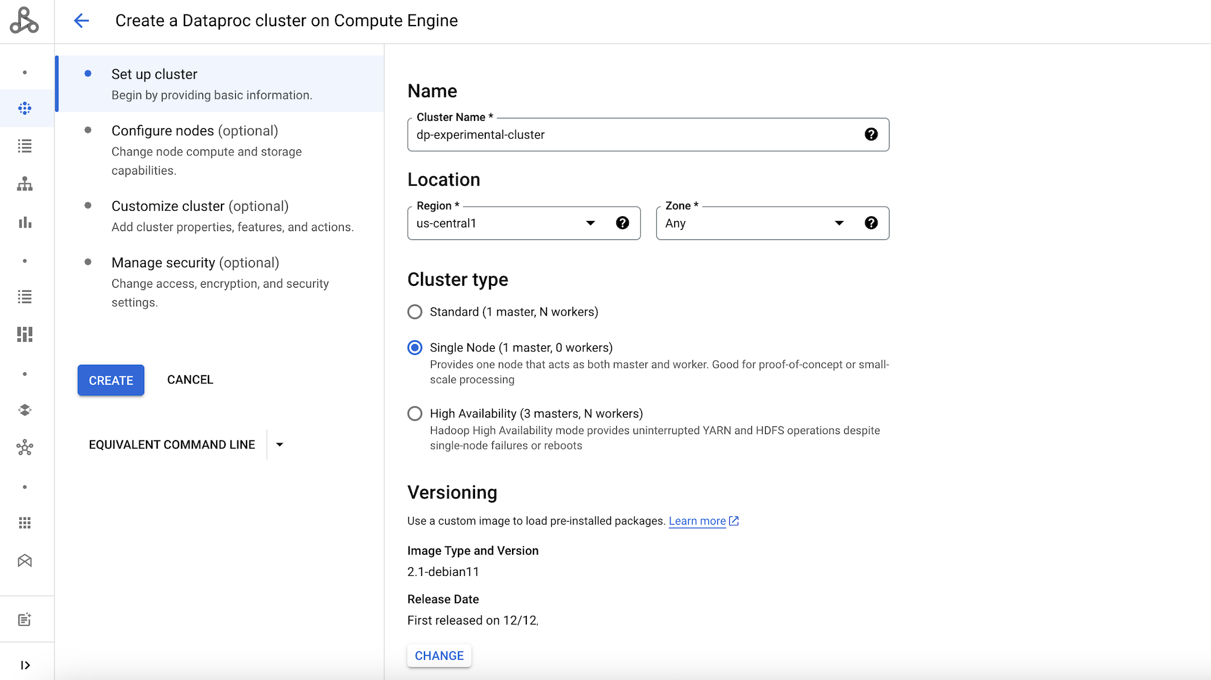Open the Dataproc logo icon
The height and width of the screenshot is (680, 1211).
pyautogui.click(x=24, y=21)
